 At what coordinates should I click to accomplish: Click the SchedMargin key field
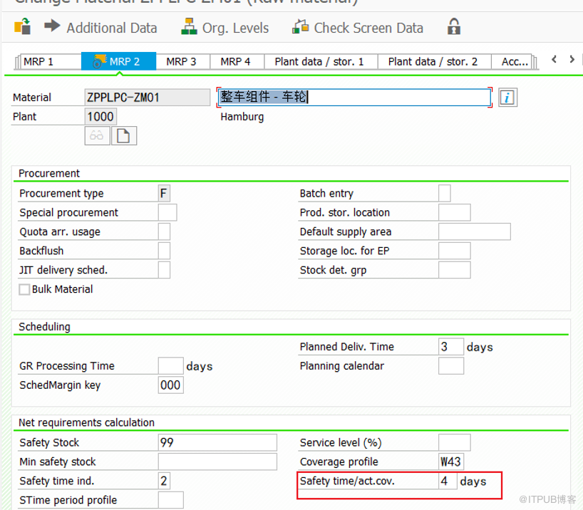point(170,385)
